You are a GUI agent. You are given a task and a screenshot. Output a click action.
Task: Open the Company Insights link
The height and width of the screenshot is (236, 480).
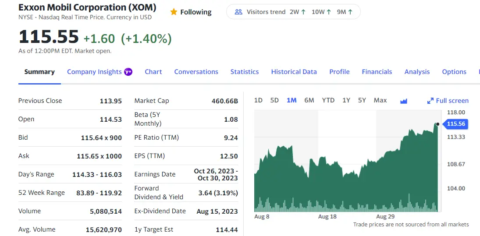[94, 72]
